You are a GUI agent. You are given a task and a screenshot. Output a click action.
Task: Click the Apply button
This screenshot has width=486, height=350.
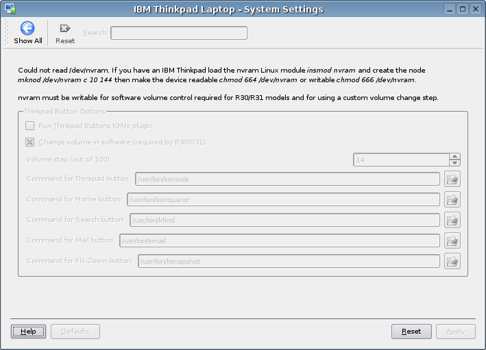(x=456, y=332)
